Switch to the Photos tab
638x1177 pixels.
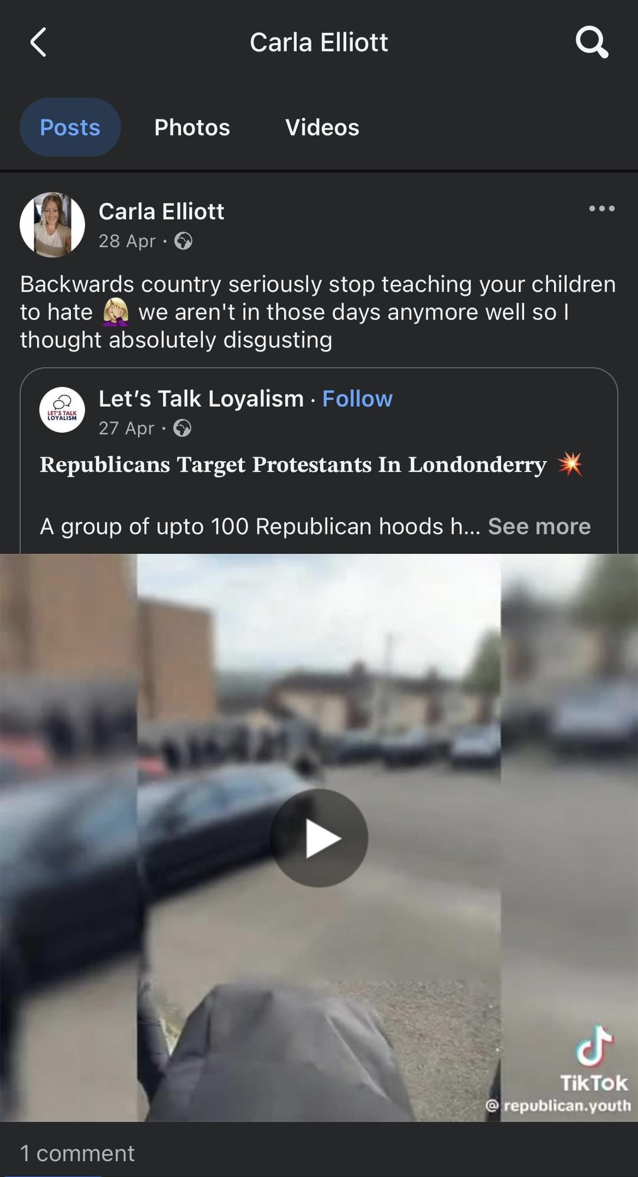192,127
